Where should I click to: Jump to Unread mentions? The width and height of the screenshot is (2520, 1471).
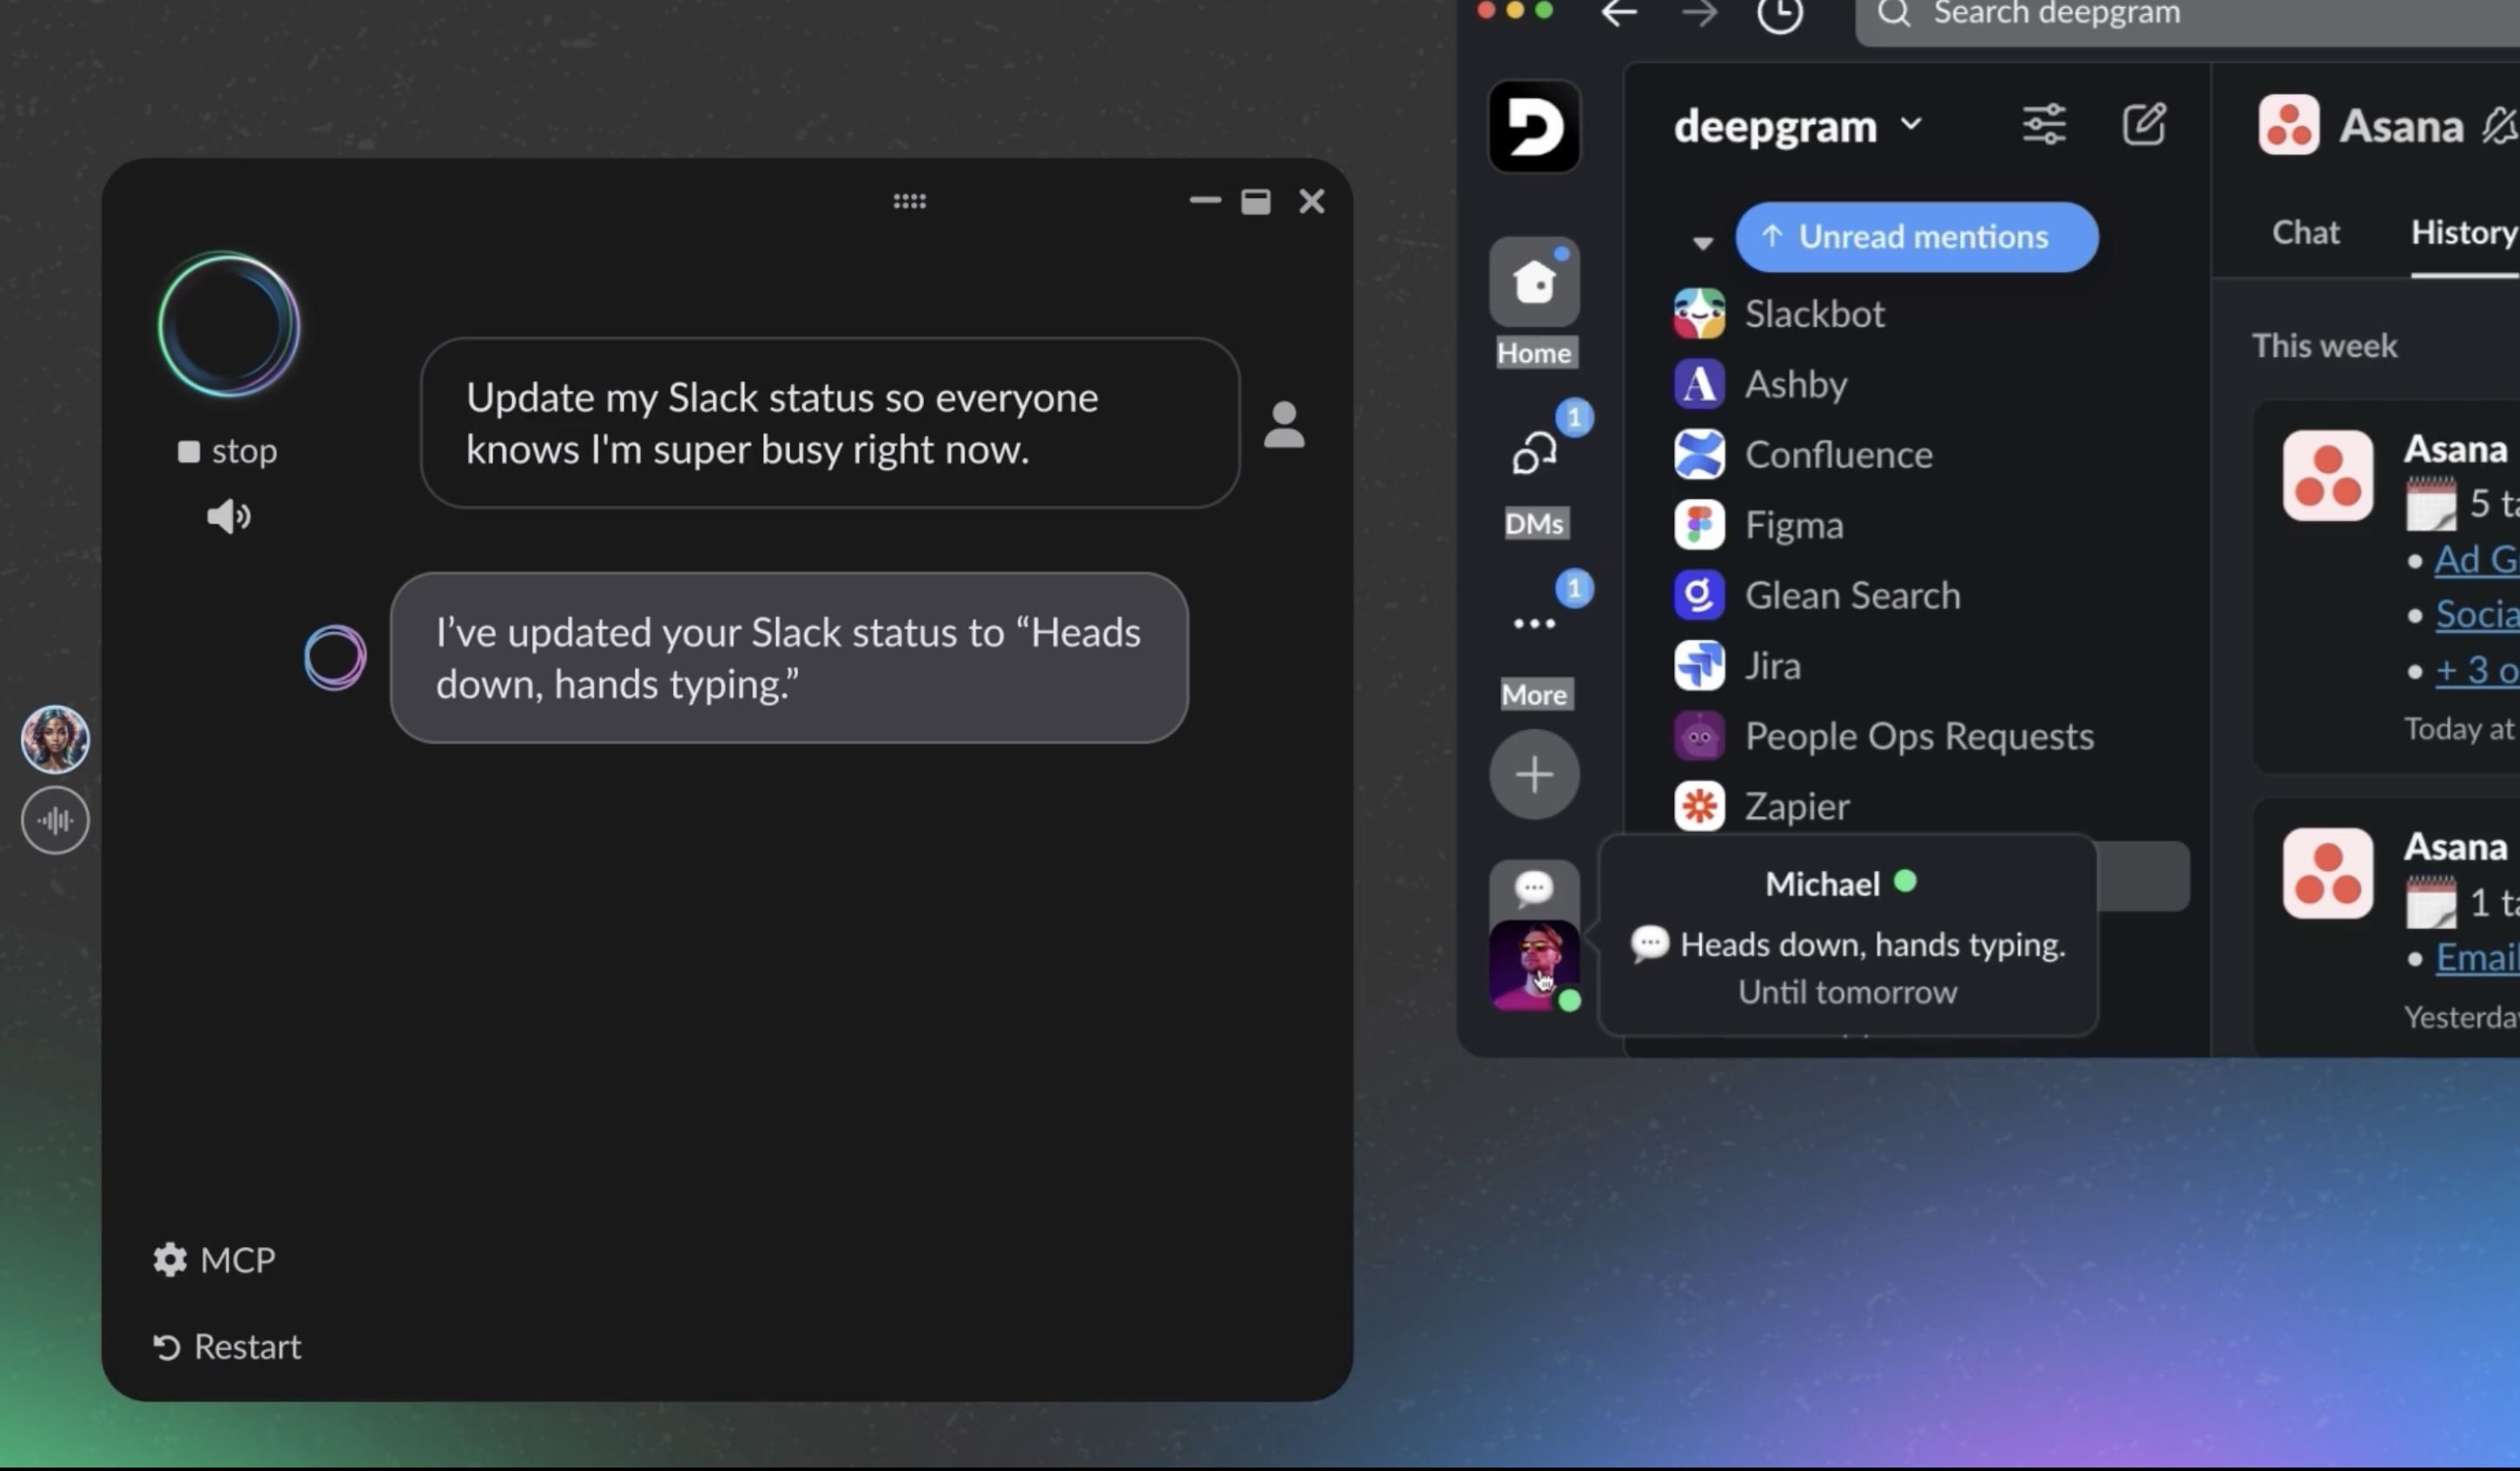click(x=1917, y=237)
